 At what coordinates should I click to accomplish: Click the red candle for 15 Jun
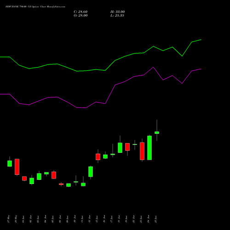tap(98, 157)
